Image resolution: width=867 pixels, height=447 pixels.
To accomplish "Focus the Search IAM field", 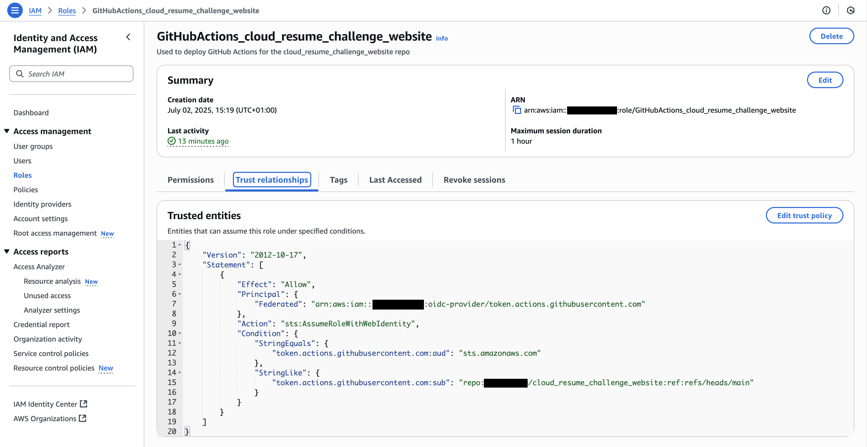I will (x=71, y=74).
